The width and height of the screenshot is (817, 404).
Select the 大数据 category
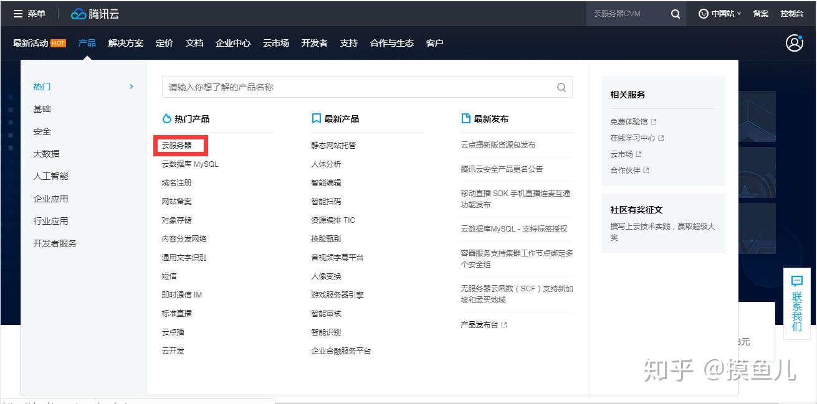point(47,154)
